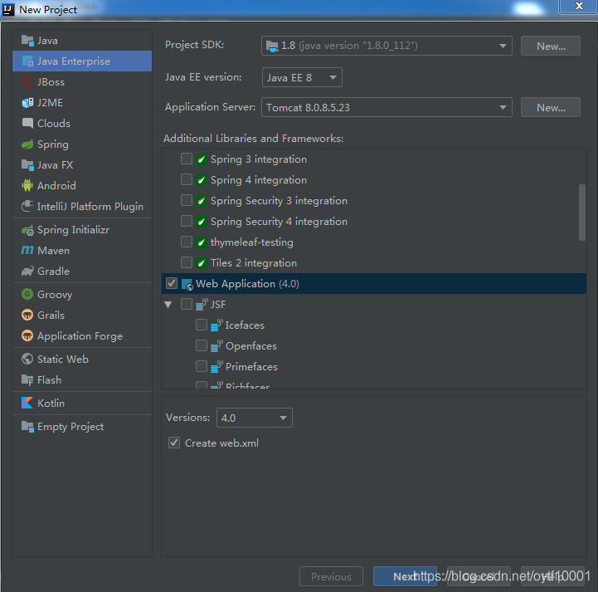Select the 'Web Application (4.0)' row text
This screenshot has width=598, height=592.
[247, 284]
